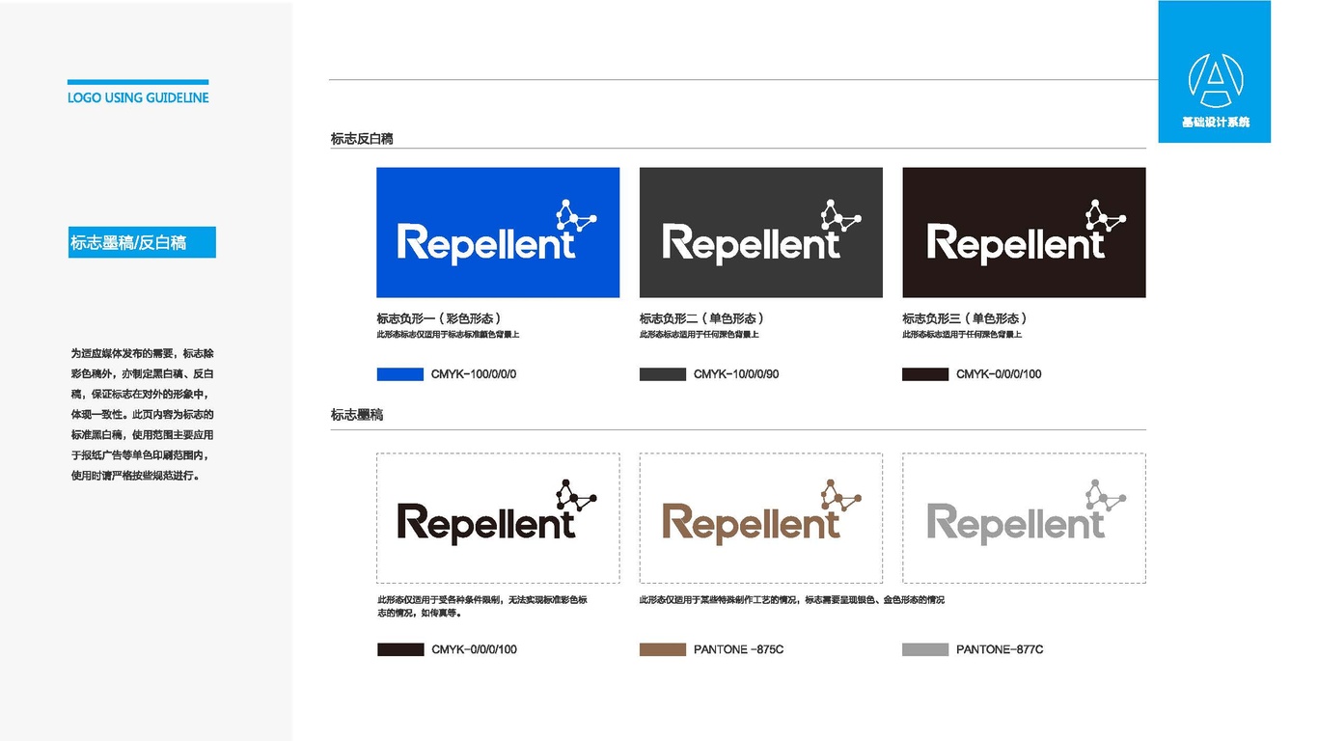Click the bronze Repellent logo thumbnail

tap(761, 518)
